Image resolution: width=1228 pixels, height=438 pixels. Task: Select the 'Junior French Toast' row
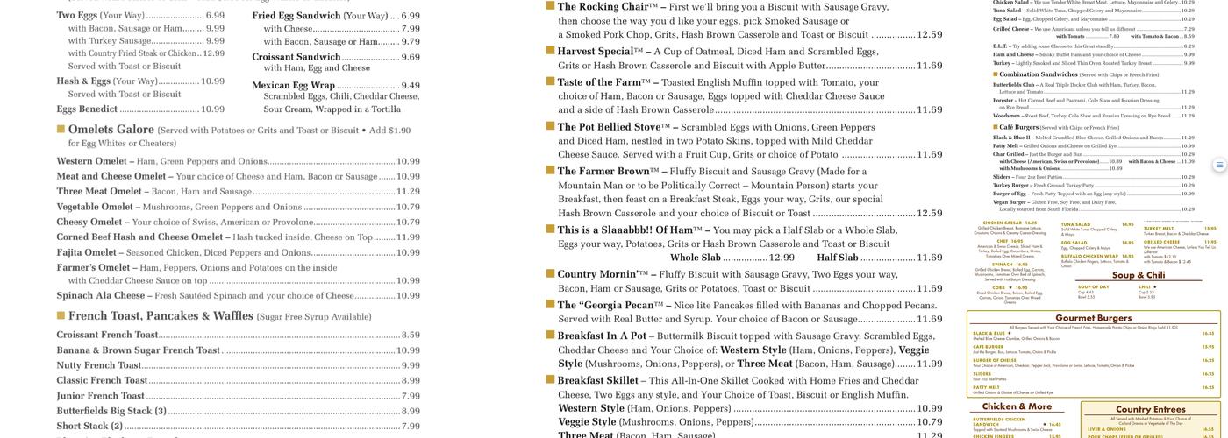click(239, 396)
